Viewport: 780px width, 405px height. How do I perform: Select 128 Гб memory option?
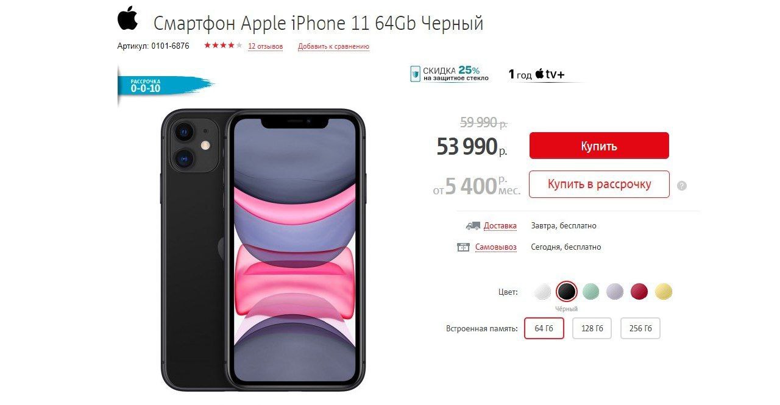tap(592, 328)
